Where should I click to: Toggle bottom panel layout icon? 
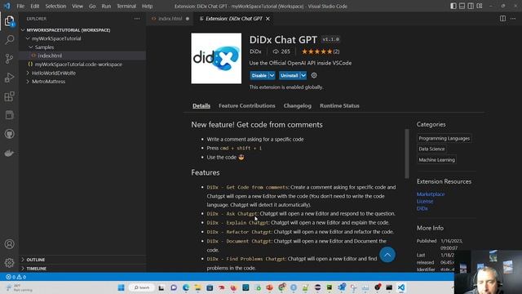462,6
